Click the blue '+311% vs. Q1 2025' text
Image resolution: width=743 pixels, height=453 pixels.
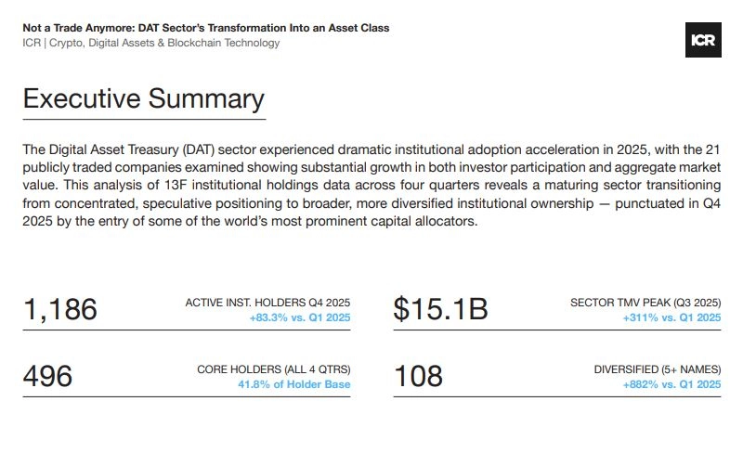[671, 317]
